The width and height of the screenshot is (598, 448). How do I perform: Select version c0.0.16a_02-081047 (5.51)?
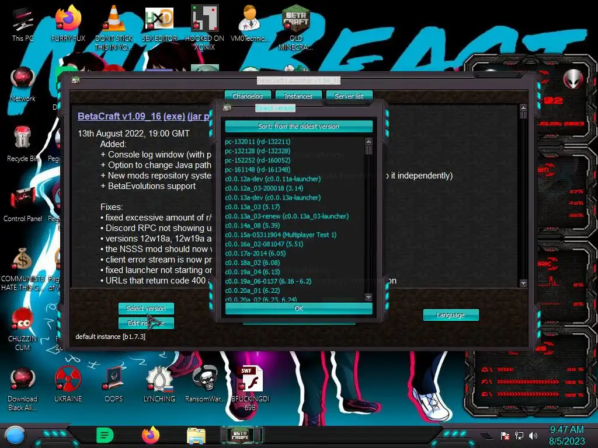264,244
